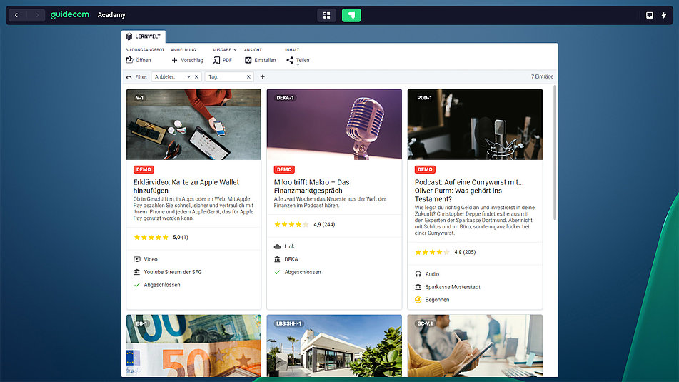
Task: Click the bank icon beside Sparkasse Musterstadt
Action: [418, 287]
